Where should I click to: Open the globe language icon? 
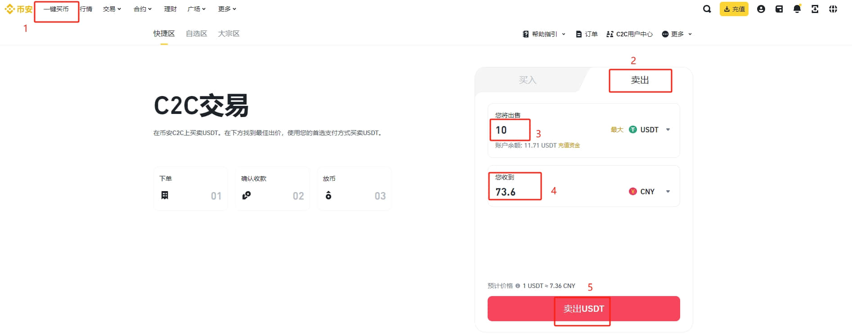(x=833, y=9)
